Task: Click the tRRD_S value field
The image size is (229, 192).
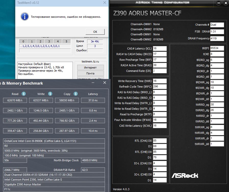Action: pos(160,98)
